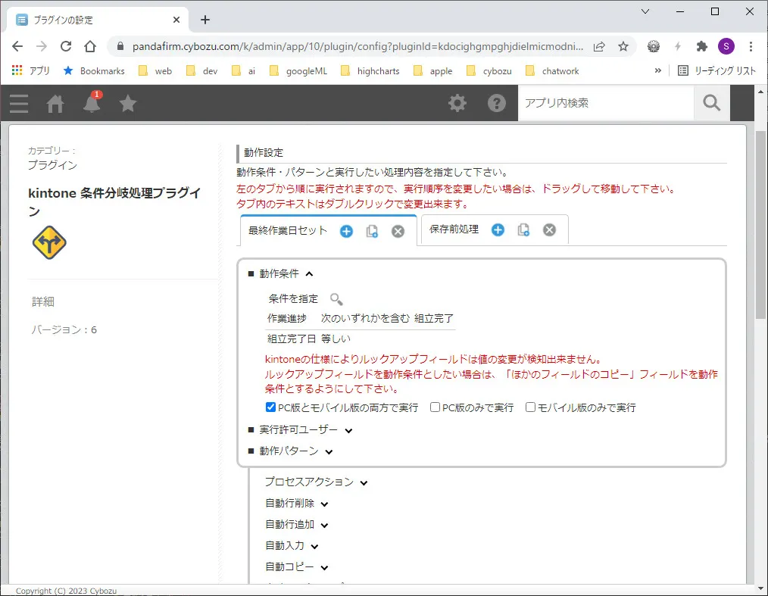Run a search with the blue magnifier button
Screen dimensions: 768x596
(x=710, y=102)
